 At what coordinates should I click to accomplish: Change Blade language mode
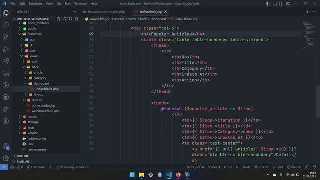(246, 167)
